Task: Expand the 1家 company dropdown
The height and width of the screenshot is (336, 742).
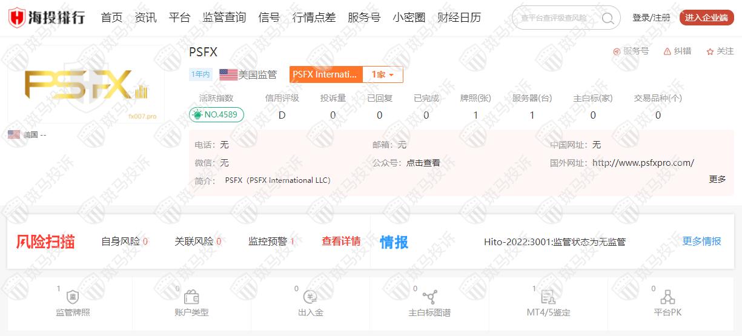Action: point(383,74)
